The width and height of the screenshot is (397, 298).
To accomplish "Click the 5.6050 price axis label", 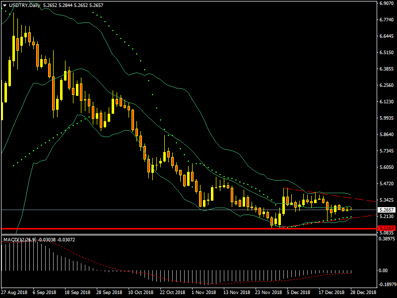I will coord(386,167).
